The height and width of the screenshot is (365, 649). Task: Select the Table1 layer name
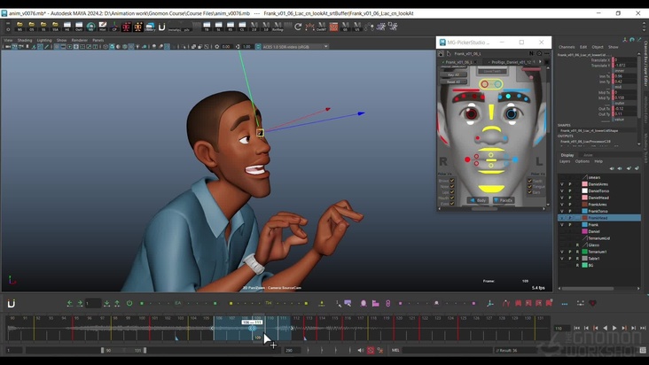click(594, 259)
